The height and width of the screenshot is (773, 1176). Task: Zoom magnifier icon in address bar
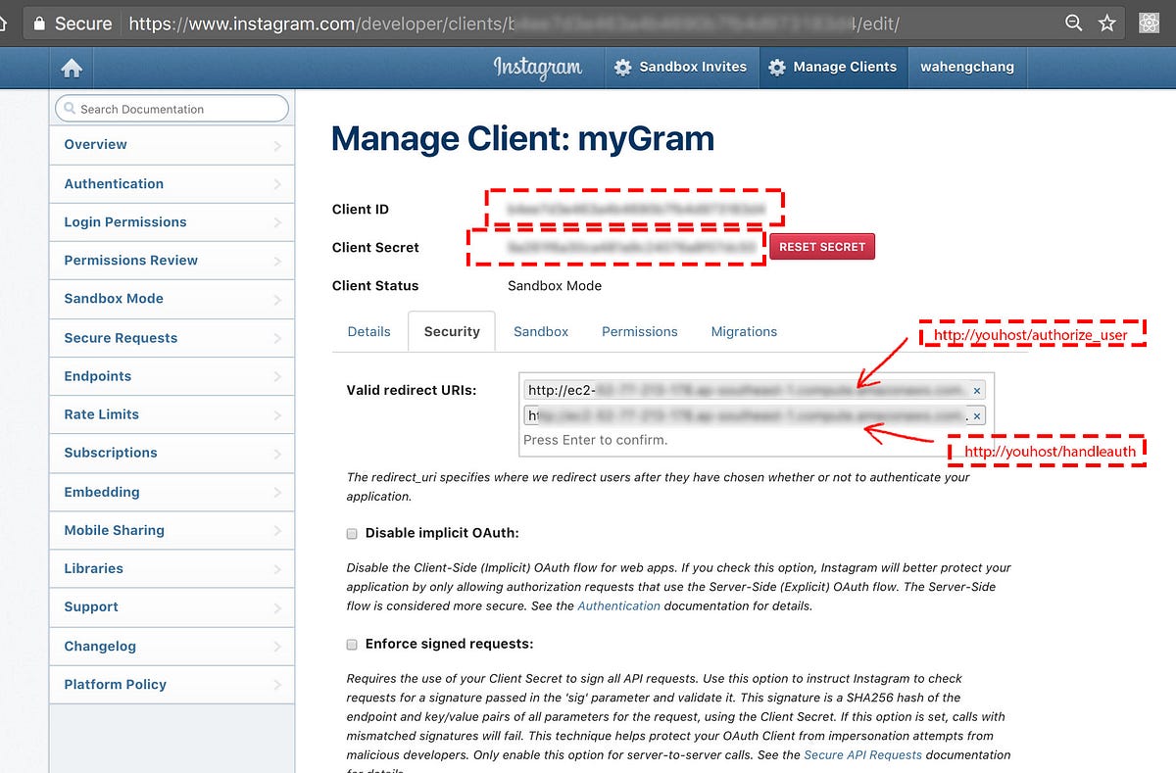pos(1074,23)
